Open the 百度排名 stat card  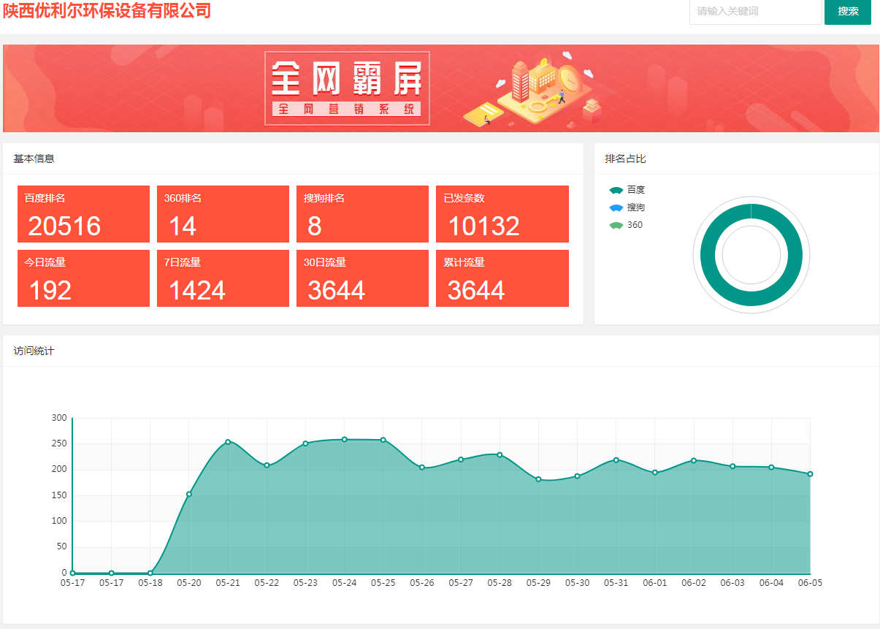click(x=83, y=214)
